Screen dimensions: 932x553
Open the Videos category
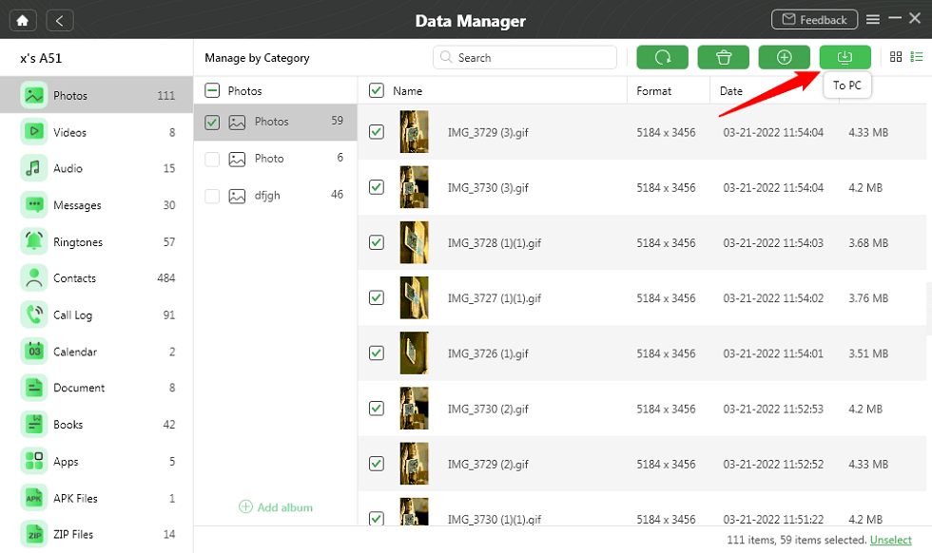coord(69,132)
